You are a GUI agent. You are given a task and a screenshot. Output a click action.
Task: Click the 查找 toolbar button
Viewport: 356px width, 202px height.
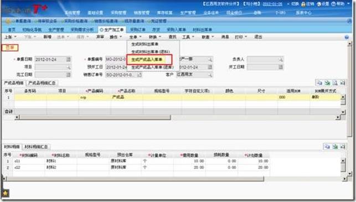coord(172,37)
